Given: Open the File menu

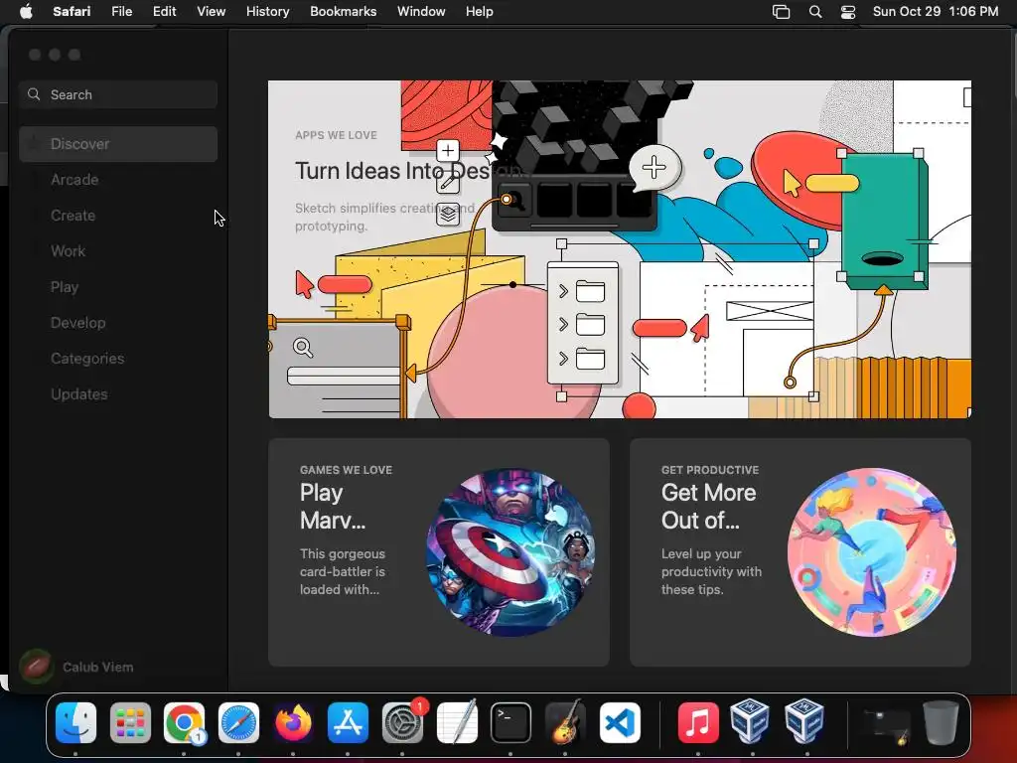Looking at the screenshot, I should tap(121, 11).
